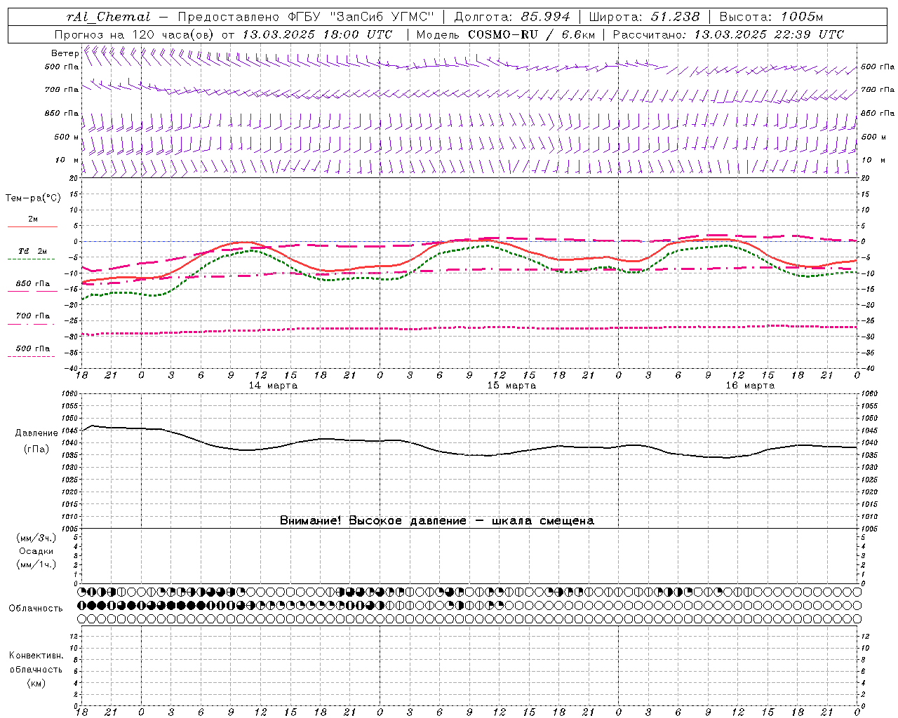Screen dimensions: 898x718
Task: Click the station name rAl_Chemal in header
Action: pos(109,17)
